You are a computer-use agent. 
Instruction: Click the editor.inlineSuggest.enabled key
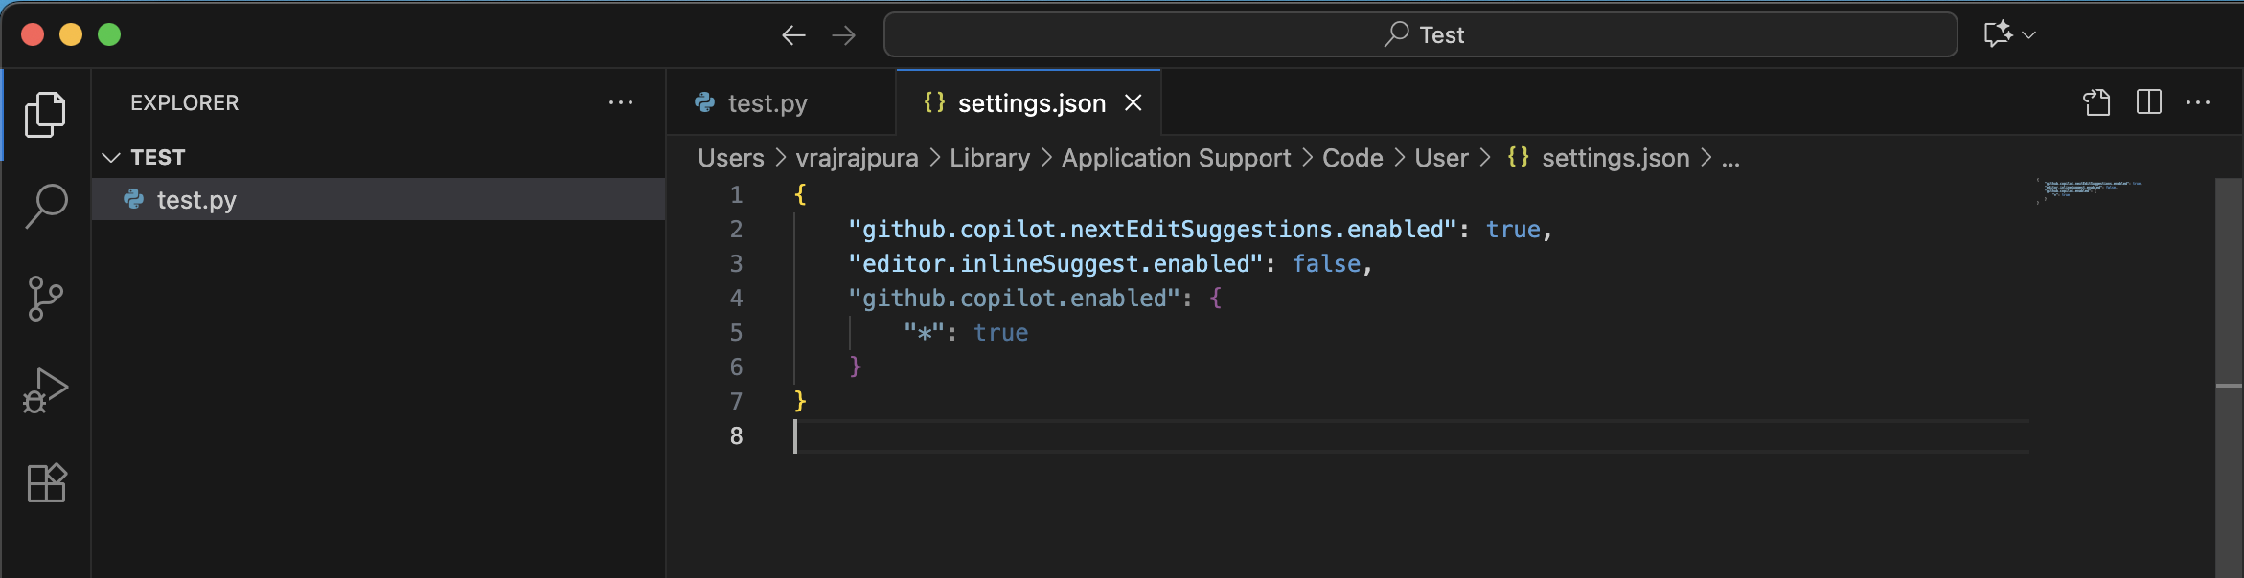click(x=1055, y=264)
